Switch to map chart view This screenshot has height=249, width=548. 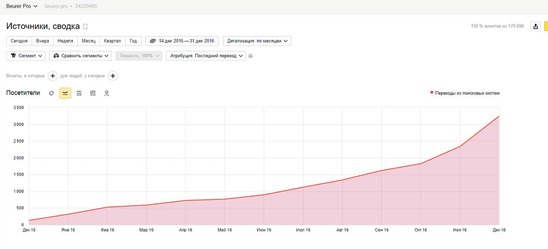point(106,93)
